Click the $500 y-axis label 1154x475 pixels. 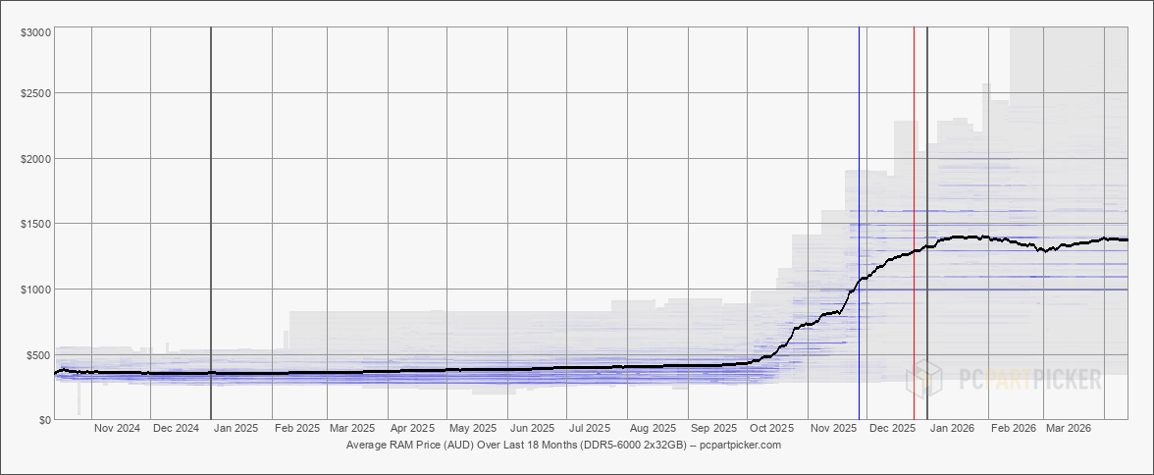click(x=38, y=354)
